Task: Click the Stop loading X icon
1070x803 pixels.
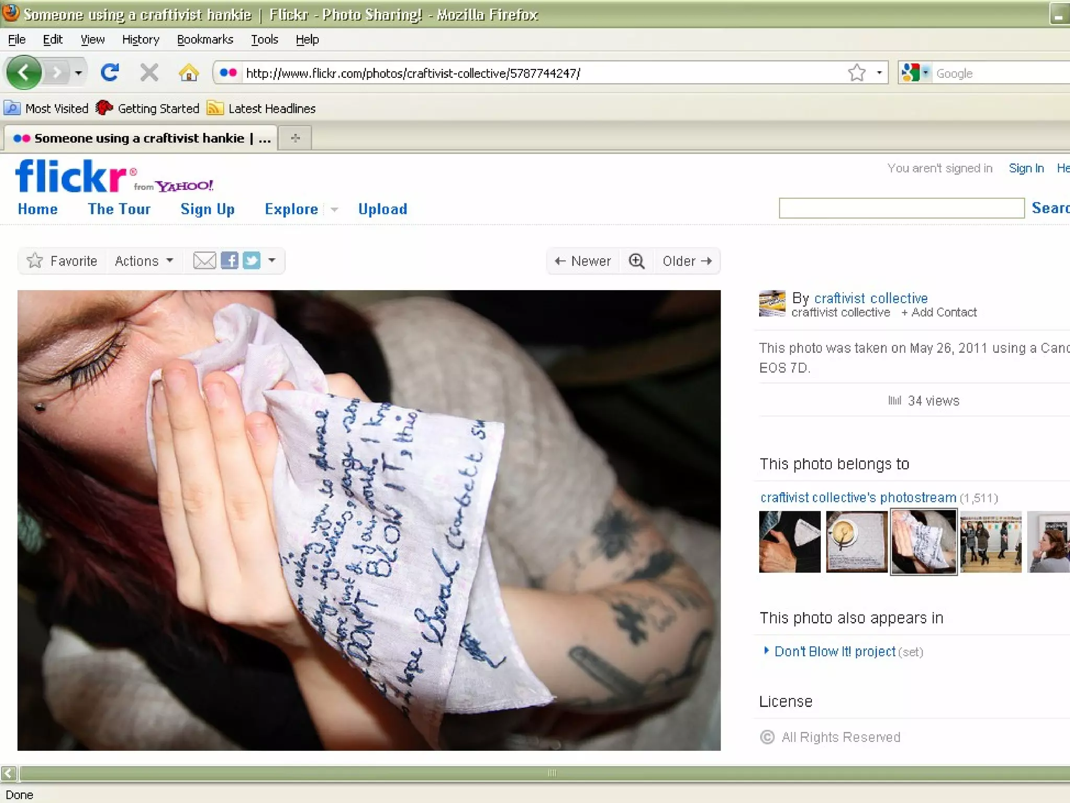Action: point(149,73)
